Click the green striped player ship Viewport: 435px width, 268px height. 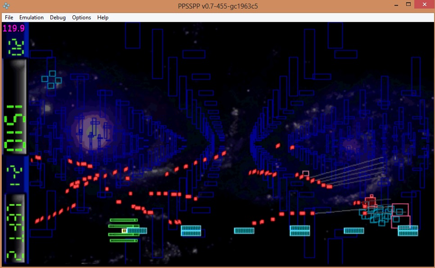coord(123,231)
